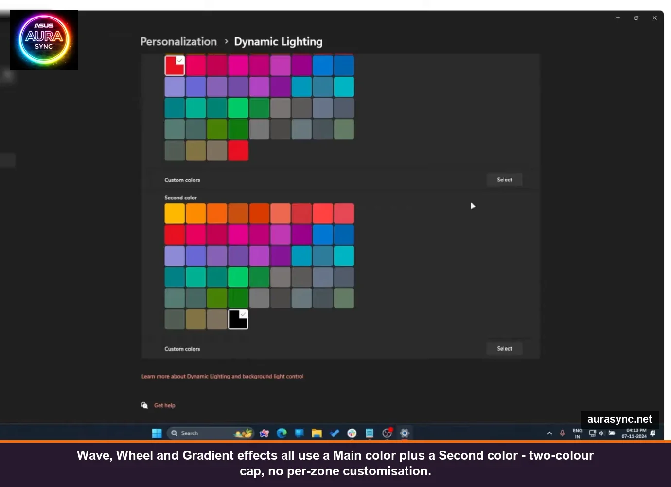Open File Explorer from the taskbar
671x487 pixels.
point(317,433)
